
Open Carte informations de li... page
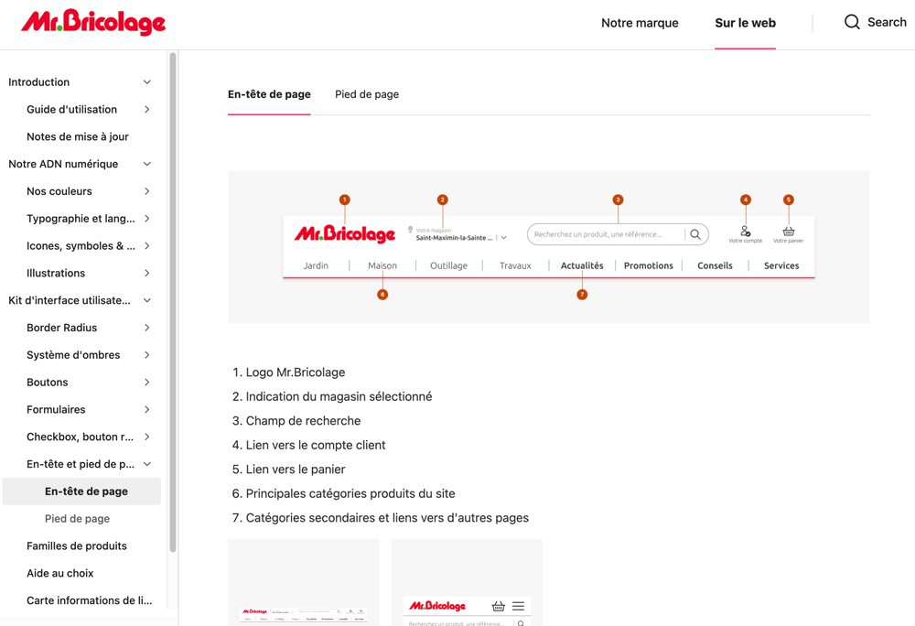coord(90,600)
